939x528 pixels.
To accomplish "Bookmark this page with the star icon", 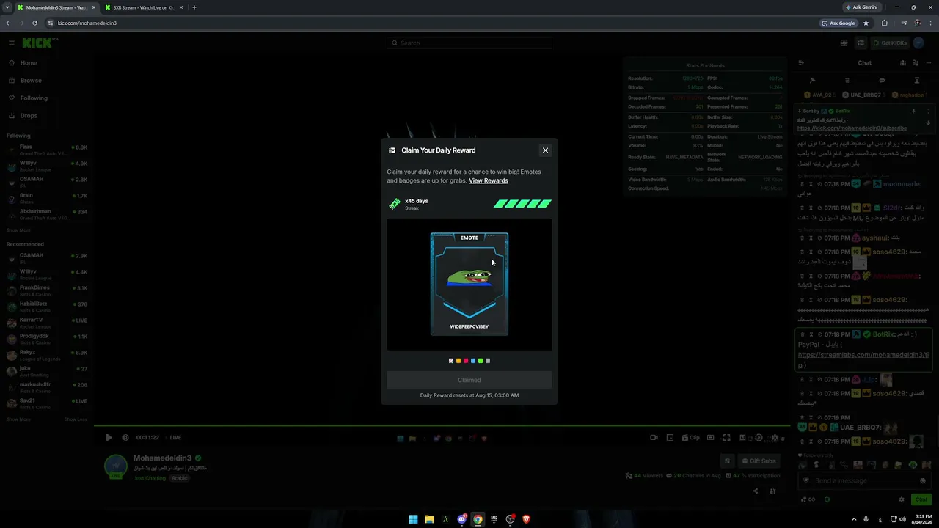I will tap(866, 23).
